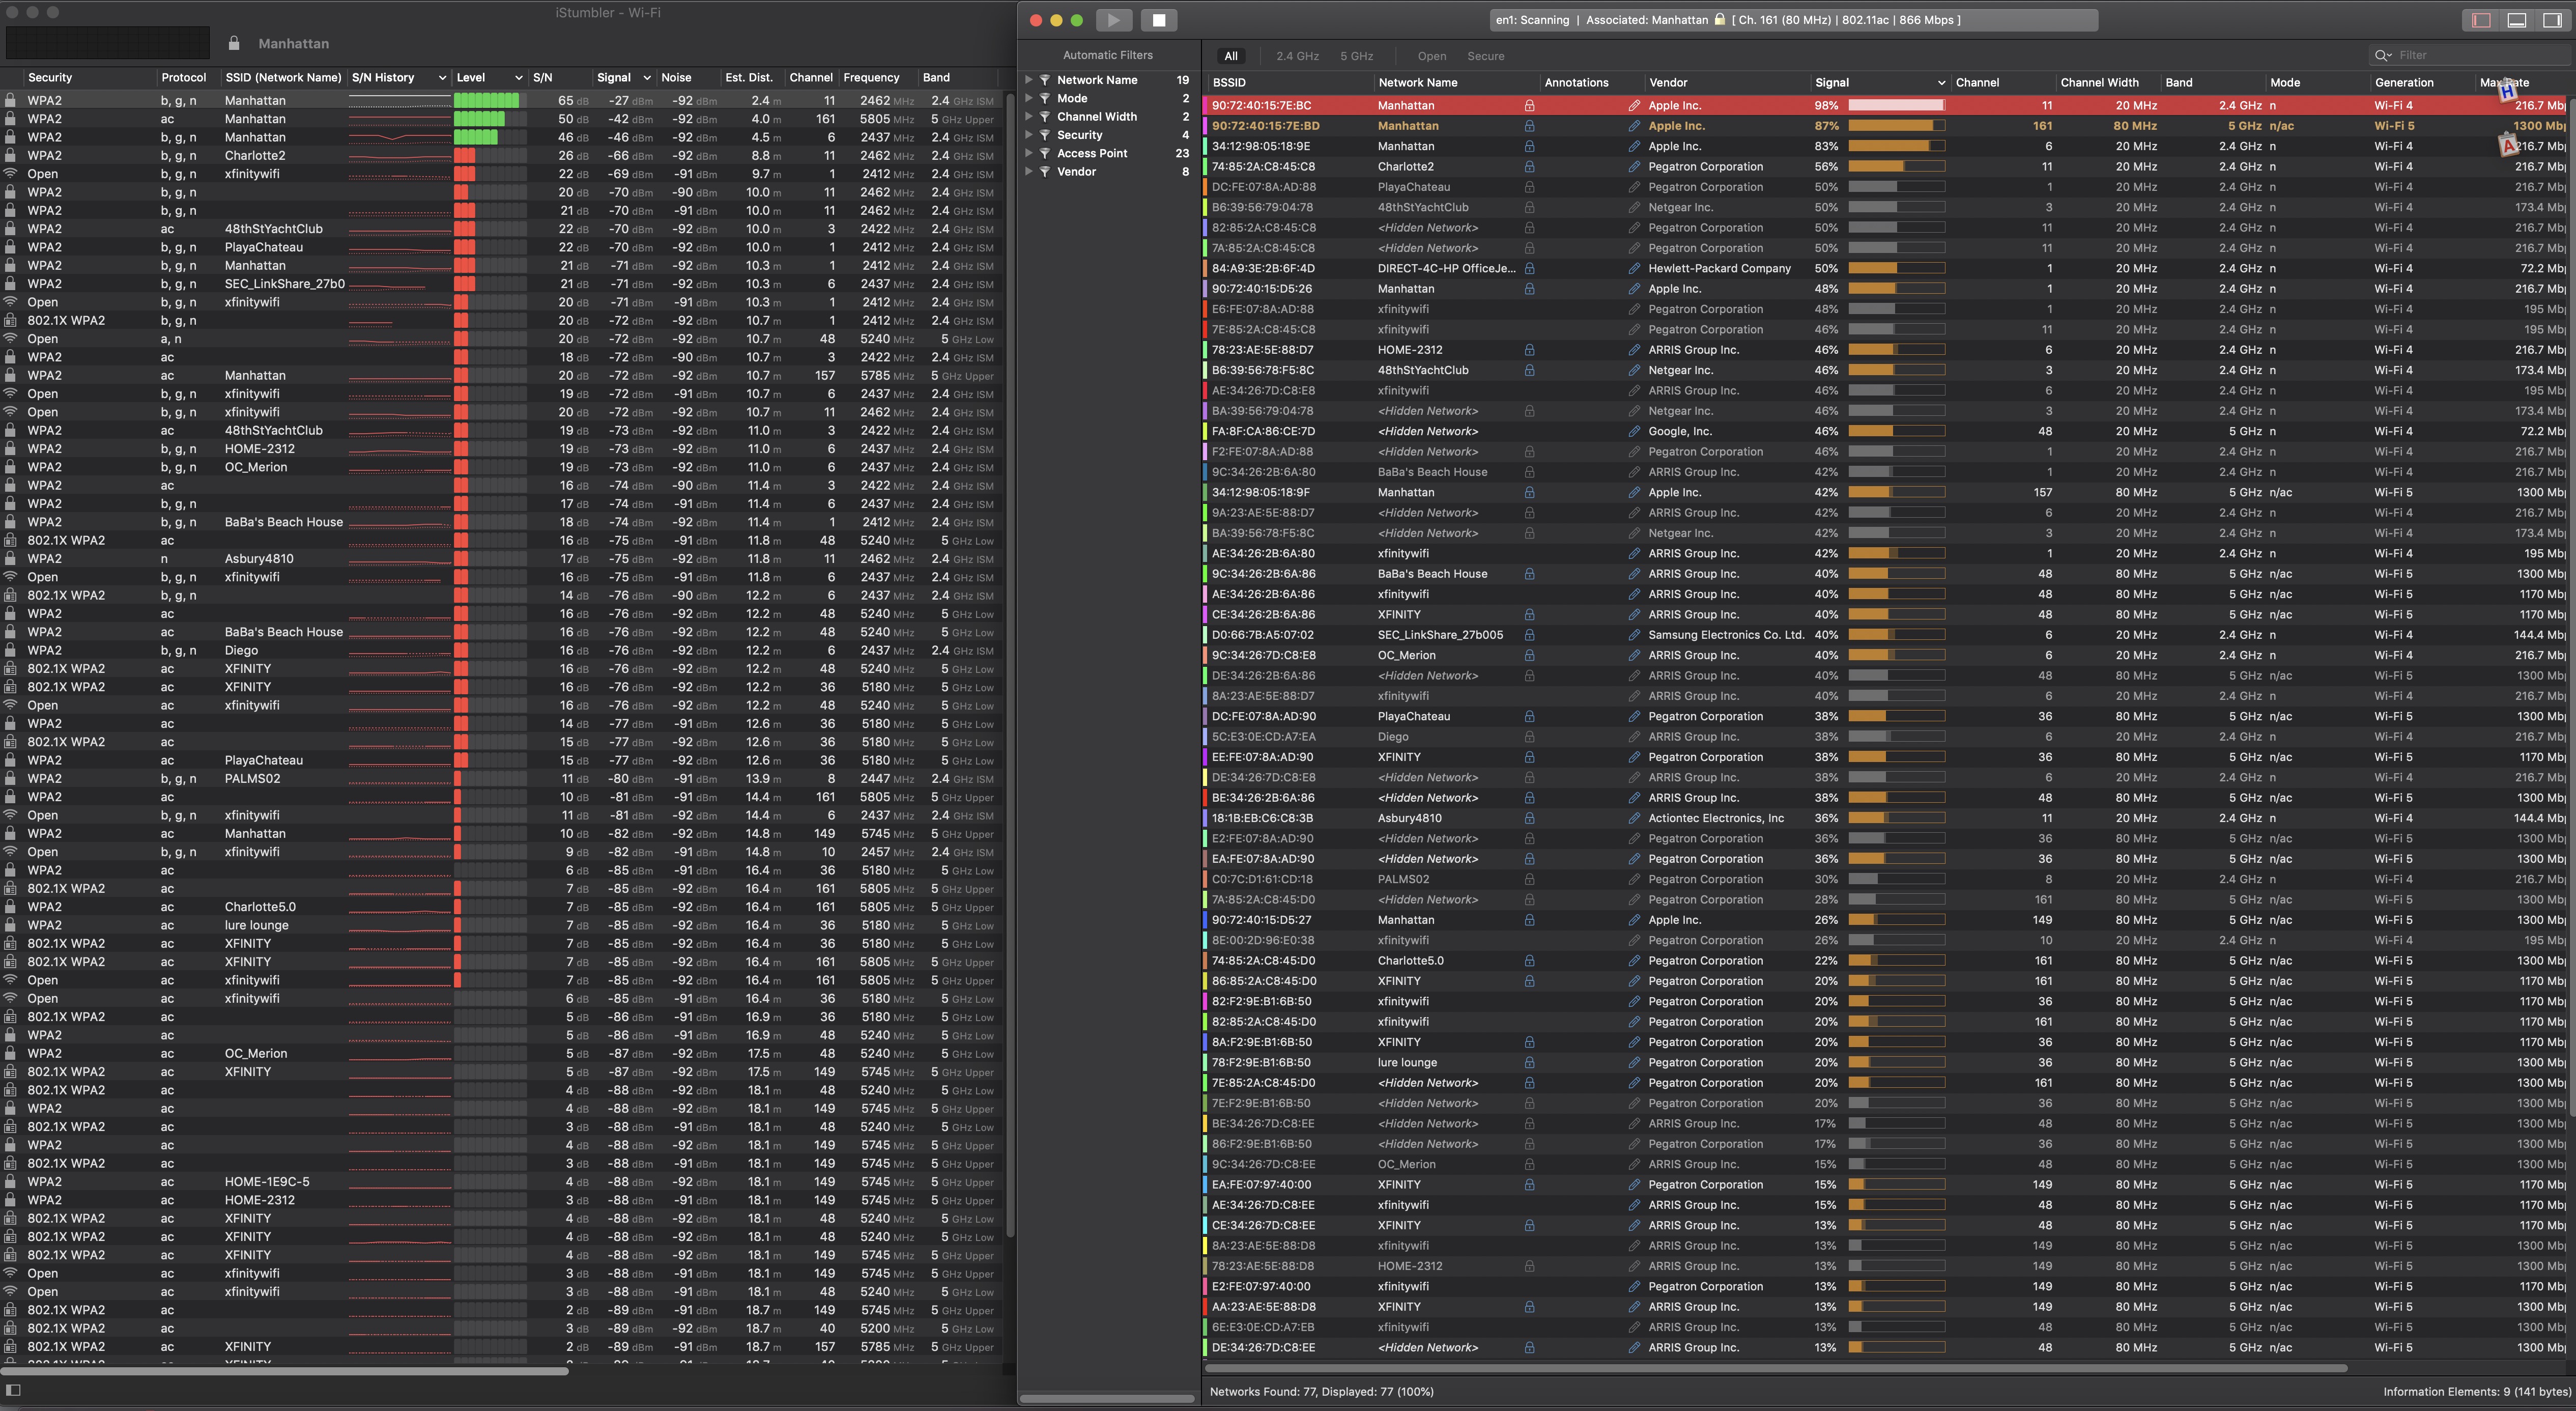
Task: Toggle the left sidebar panel icon
Action: 2481,20
